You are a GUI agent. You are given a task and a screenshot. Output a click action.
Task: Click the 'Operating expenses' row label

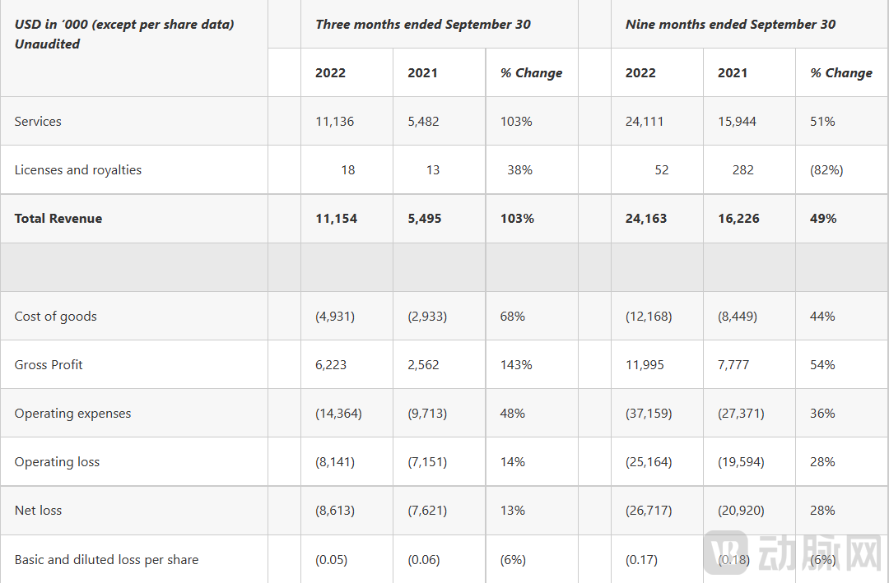coord(72,414)
